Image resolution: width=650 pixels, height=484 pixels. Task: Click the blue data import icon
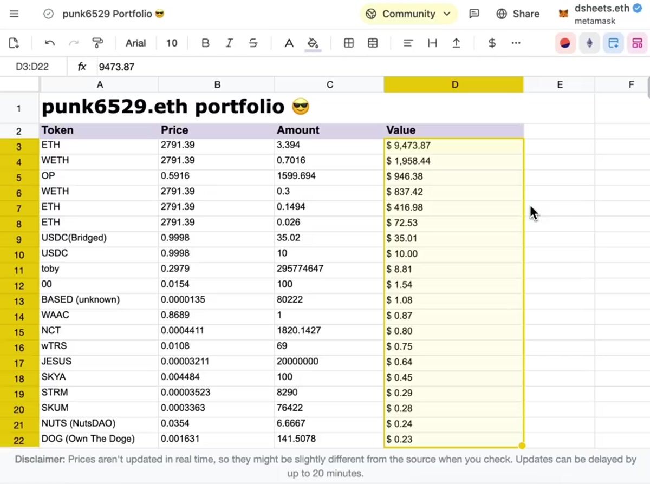[613, 43]
